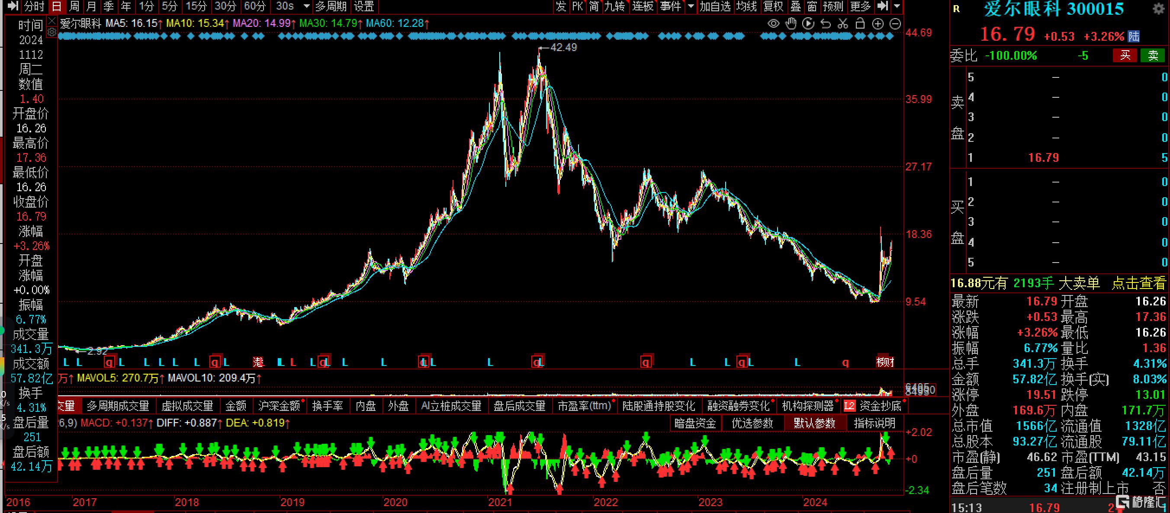Click 点击查看 large order link
Viewport: 1170px width, 513px height.
point(1138,284)
